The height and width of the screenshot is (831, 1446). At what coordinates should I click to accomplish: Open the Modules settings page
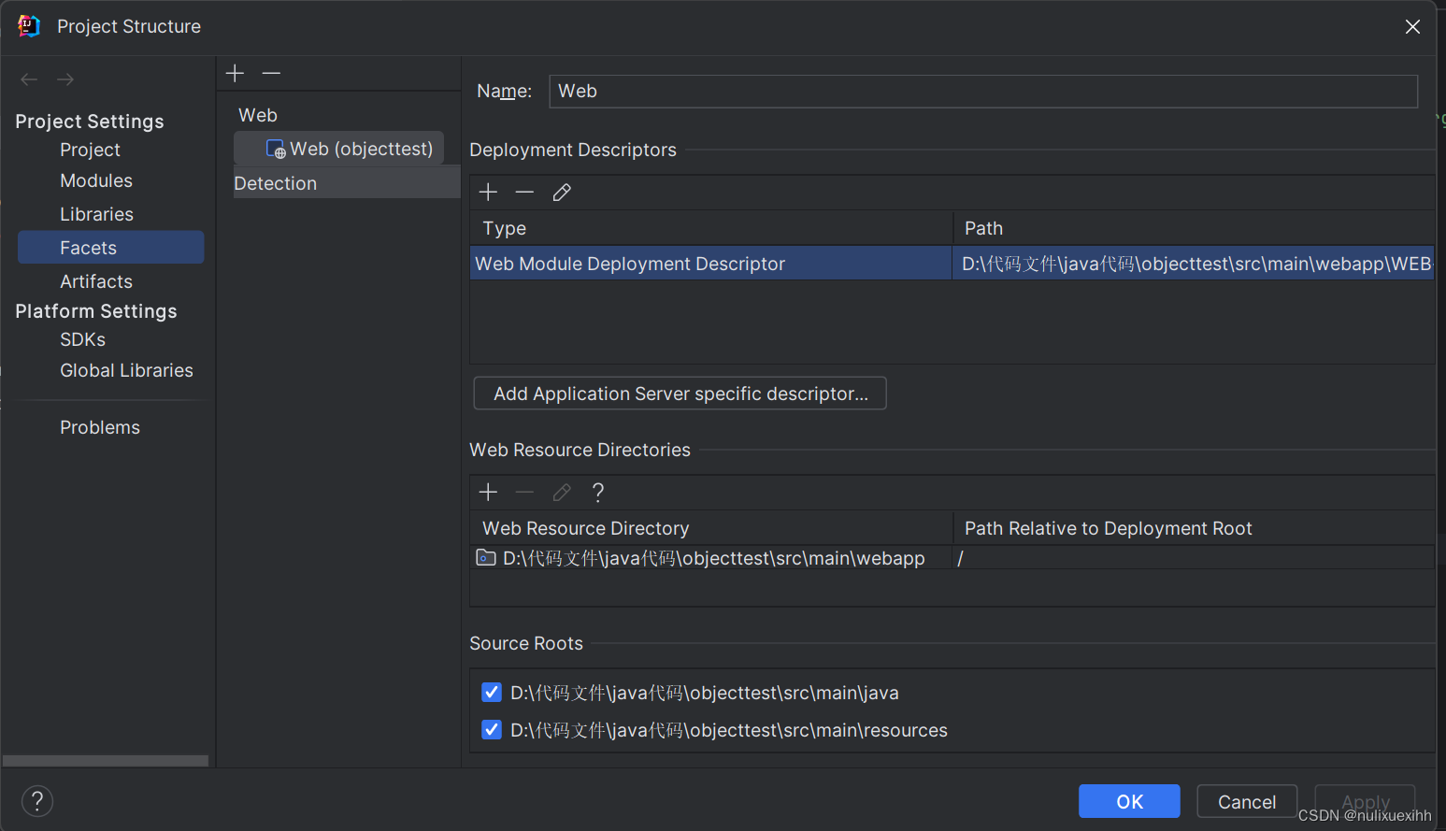tap(96, 180)
